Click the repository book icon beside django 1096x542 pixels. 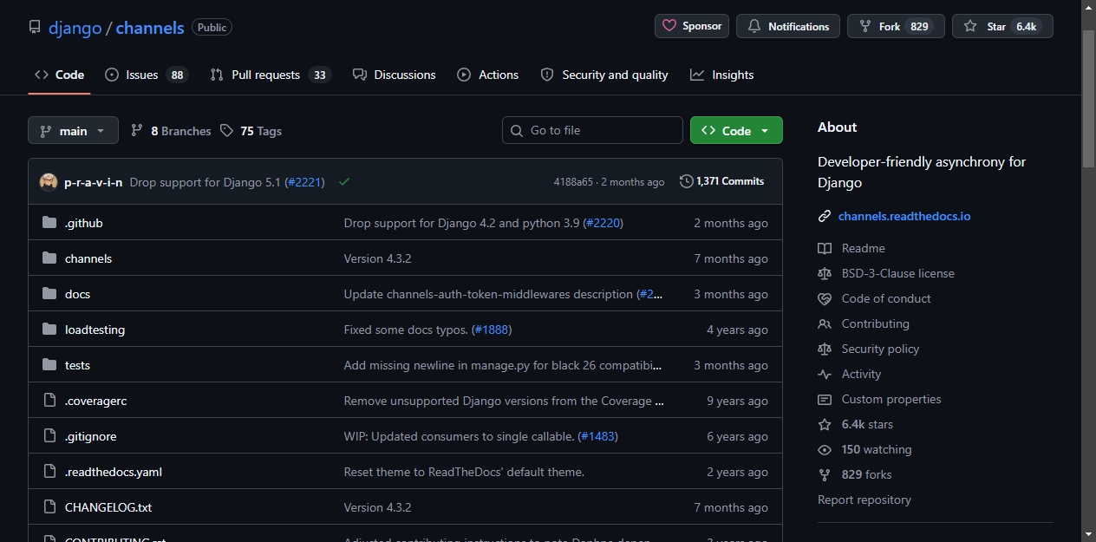point(35,27)
